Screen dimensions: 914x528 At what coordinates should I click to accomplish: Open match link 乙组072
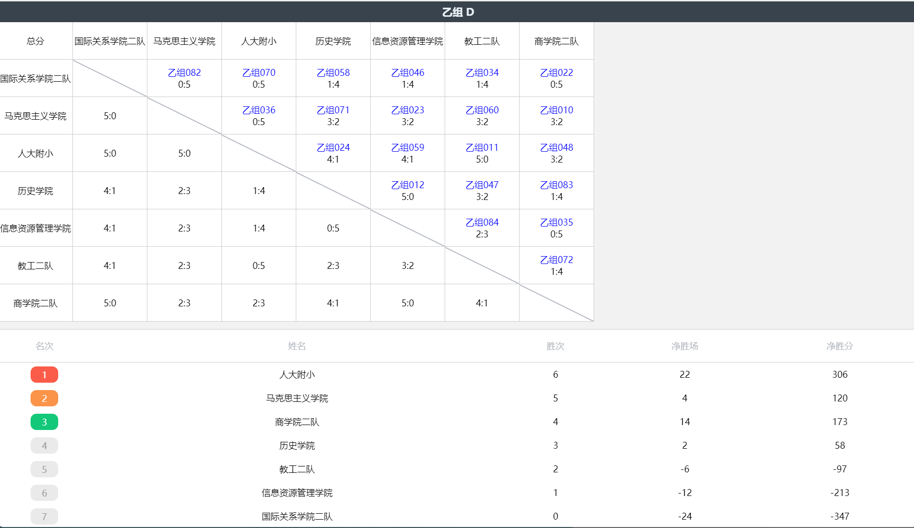click(557, 260)
